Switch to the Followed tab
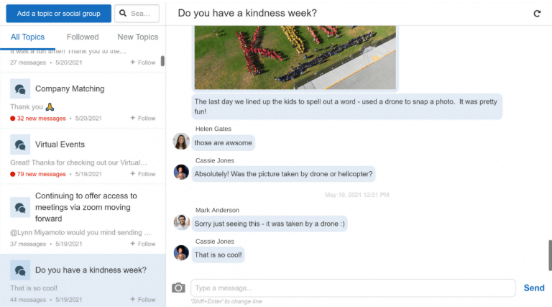Image resolution: width=552 pixels, height=307 pixels. 83,37
